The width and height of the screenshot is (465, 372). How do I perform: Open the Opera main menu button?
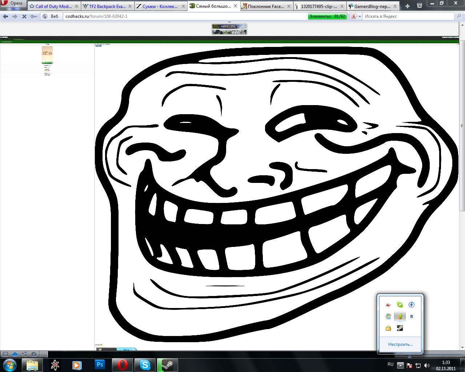point(13,4)
